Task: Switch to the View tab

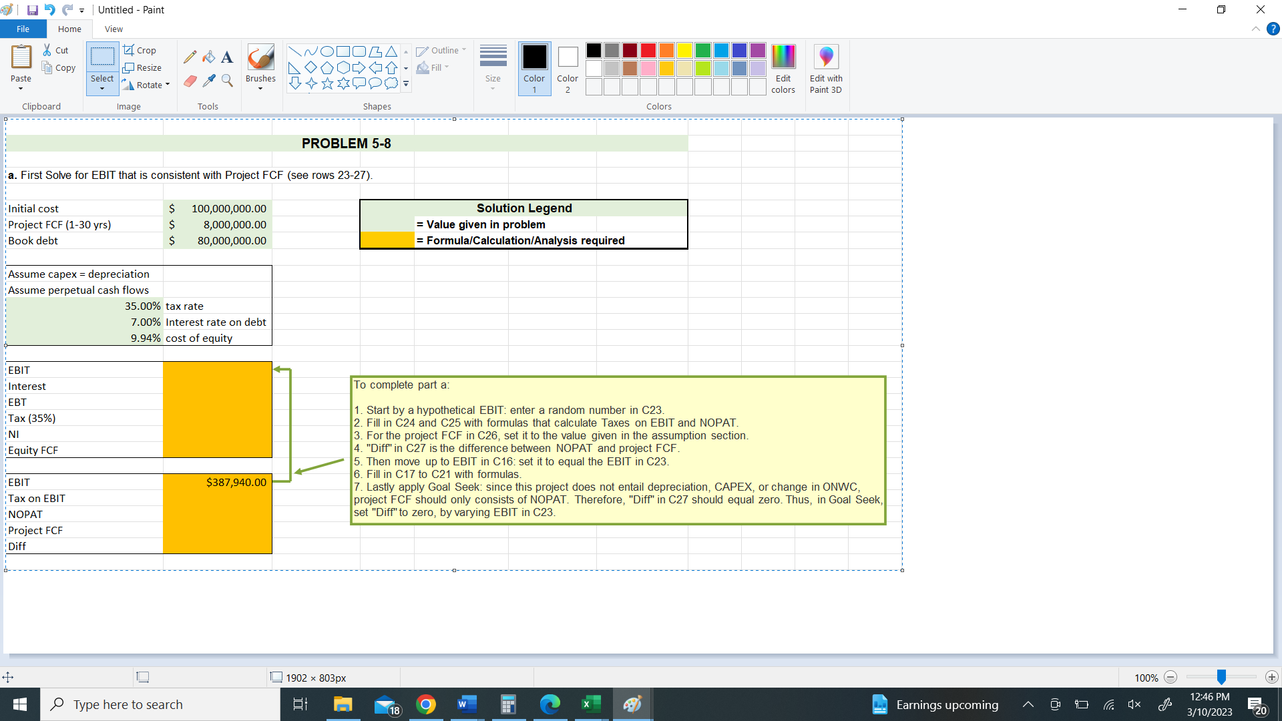Action: [114, 29]
